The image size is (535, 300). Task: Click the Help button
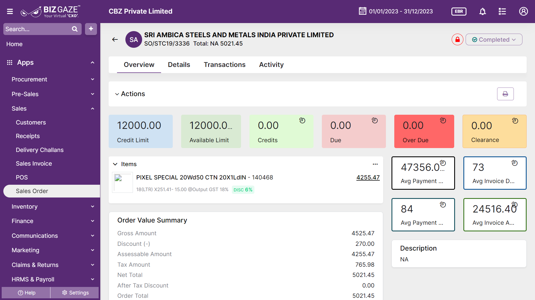pyautogui.click(x=26, y=293)
